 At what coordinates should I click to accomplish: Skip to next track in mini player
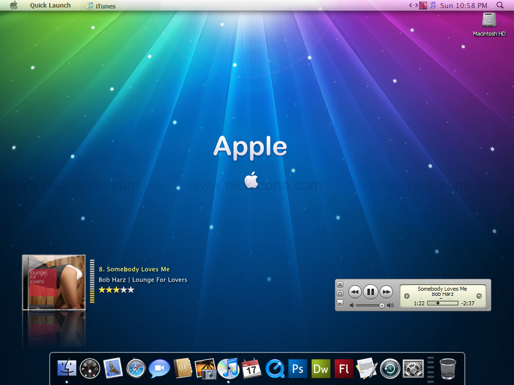click(x=387, y=292)
